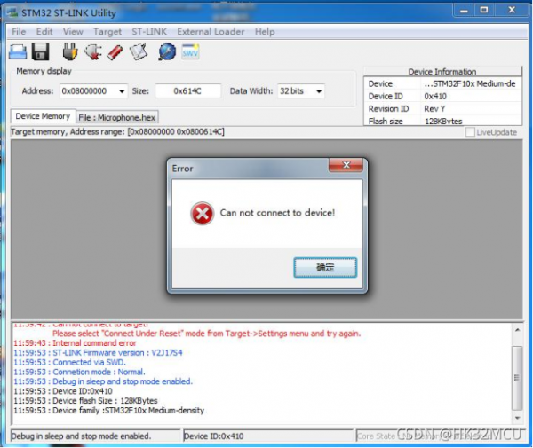Click the Disconnect from target icon
533x448 pixels.
point(92,52)
